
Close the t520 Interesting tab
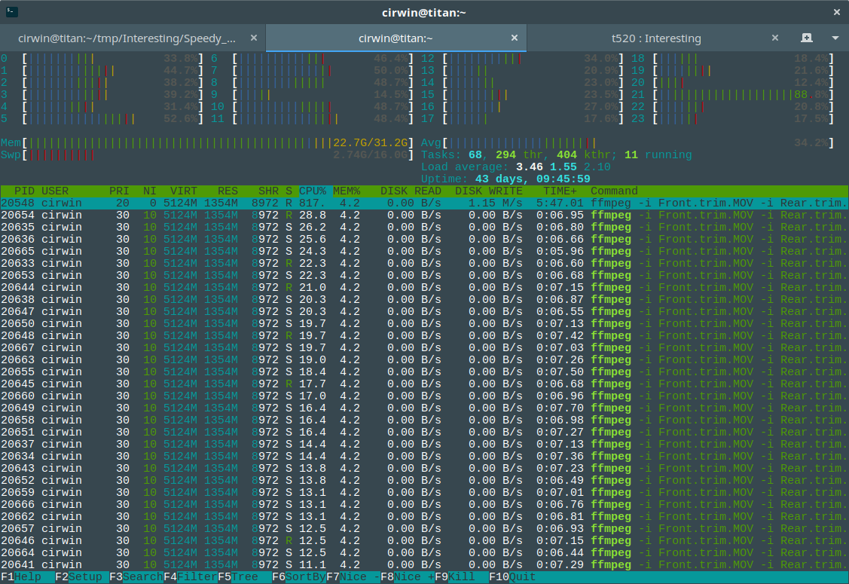pos(774,36)
